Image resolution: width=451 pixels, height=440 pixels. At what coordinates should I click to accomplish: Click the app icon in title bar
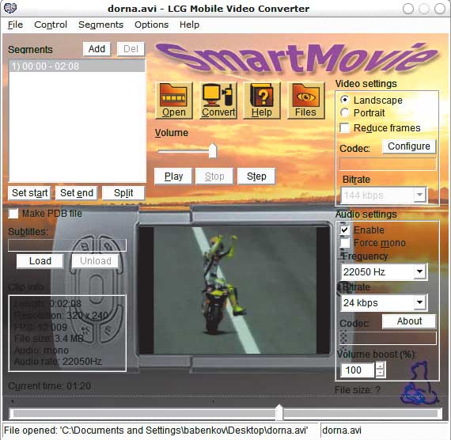[10, 8]
